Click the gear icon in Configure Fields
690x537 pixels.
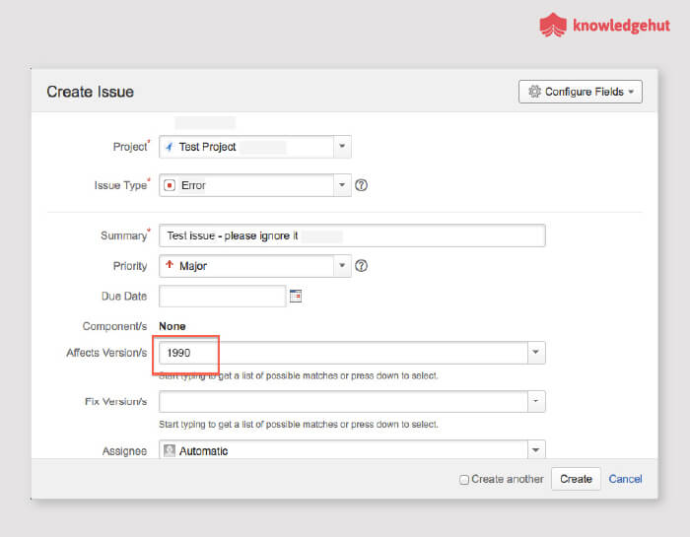click(534, 92)
